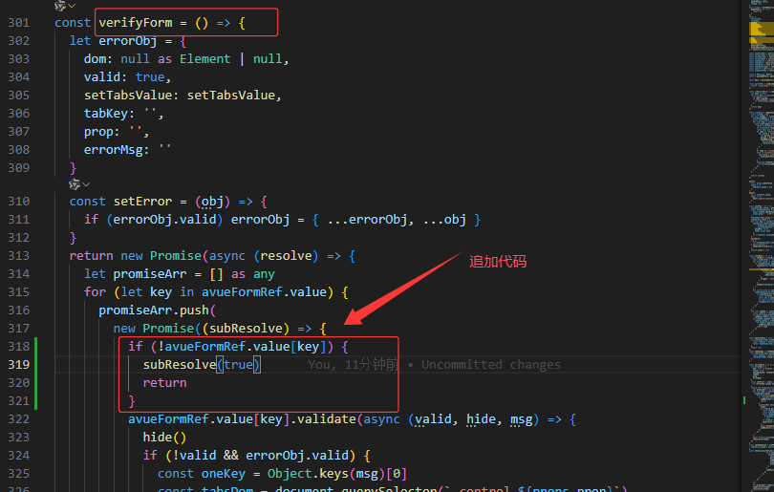Screen dimensions: 774x492
Task: Place the cursor on subResolve on line 319
Action: (x=179, y=365)
